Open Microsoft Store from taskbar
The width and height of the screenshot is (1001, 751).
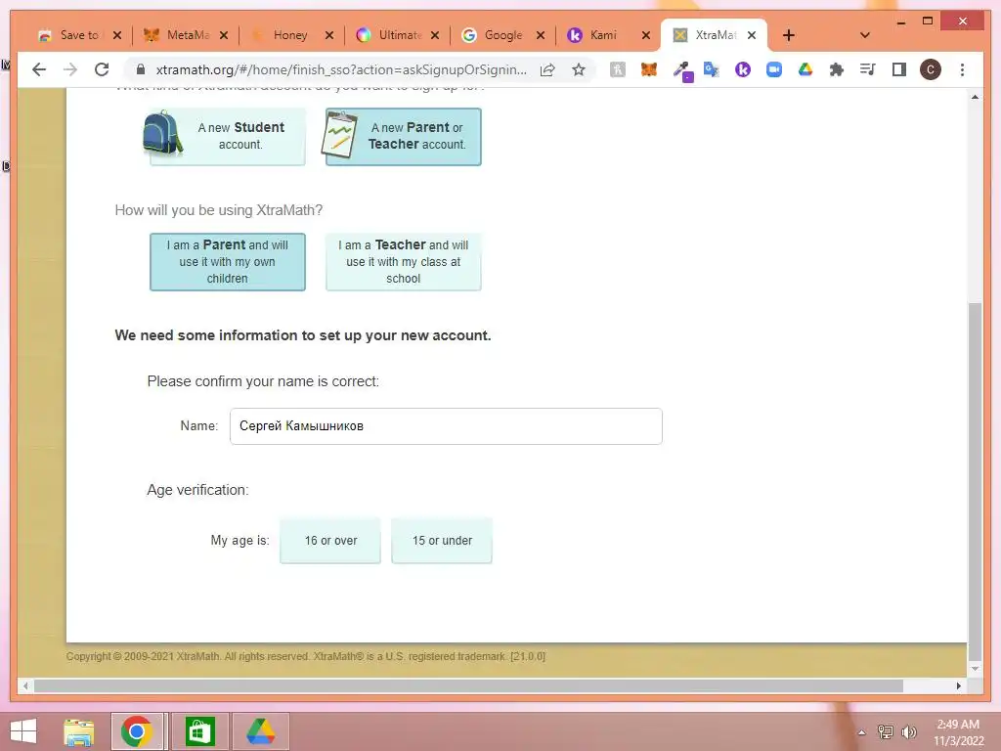point(199,731)
